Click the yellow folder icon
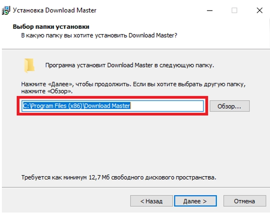This screenshot has height=213, width=270. point(29,66)
